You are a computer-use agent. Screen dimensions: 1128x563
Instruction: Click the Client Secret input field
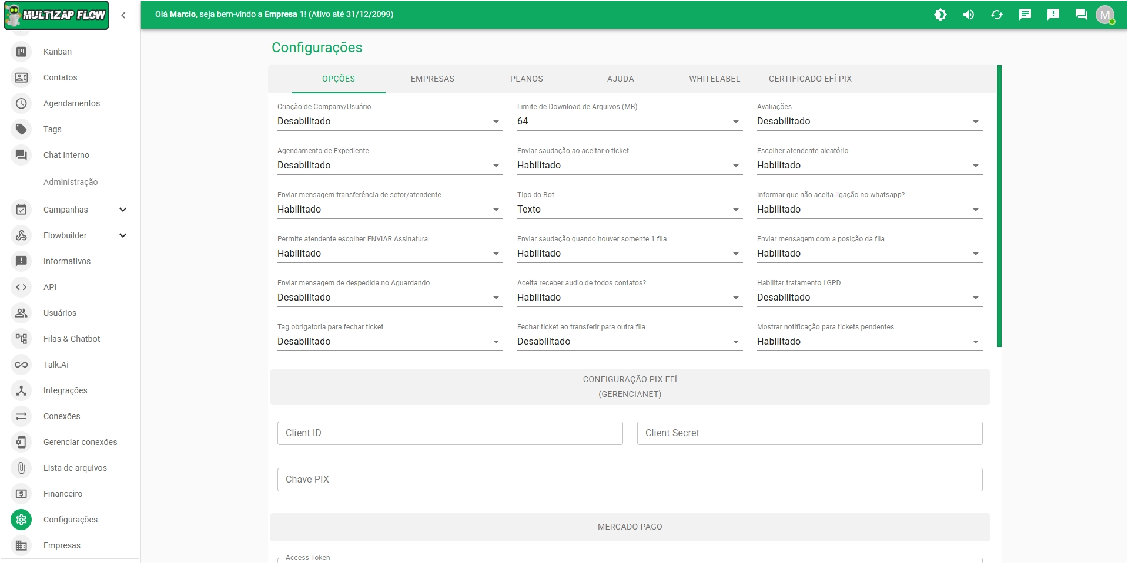(809, 433)
